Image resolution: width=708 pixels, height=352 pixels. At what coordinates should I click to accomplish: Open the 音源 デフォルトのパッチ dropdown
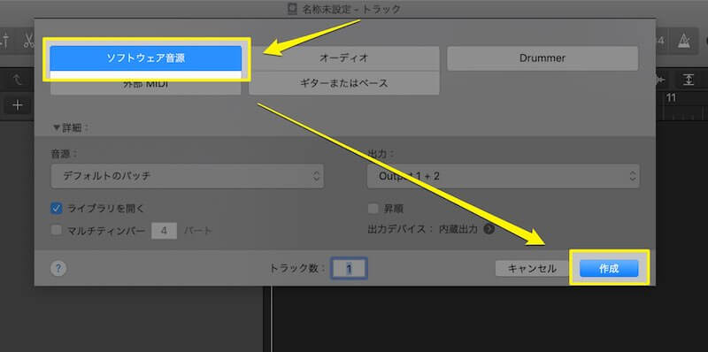(188, 176)
